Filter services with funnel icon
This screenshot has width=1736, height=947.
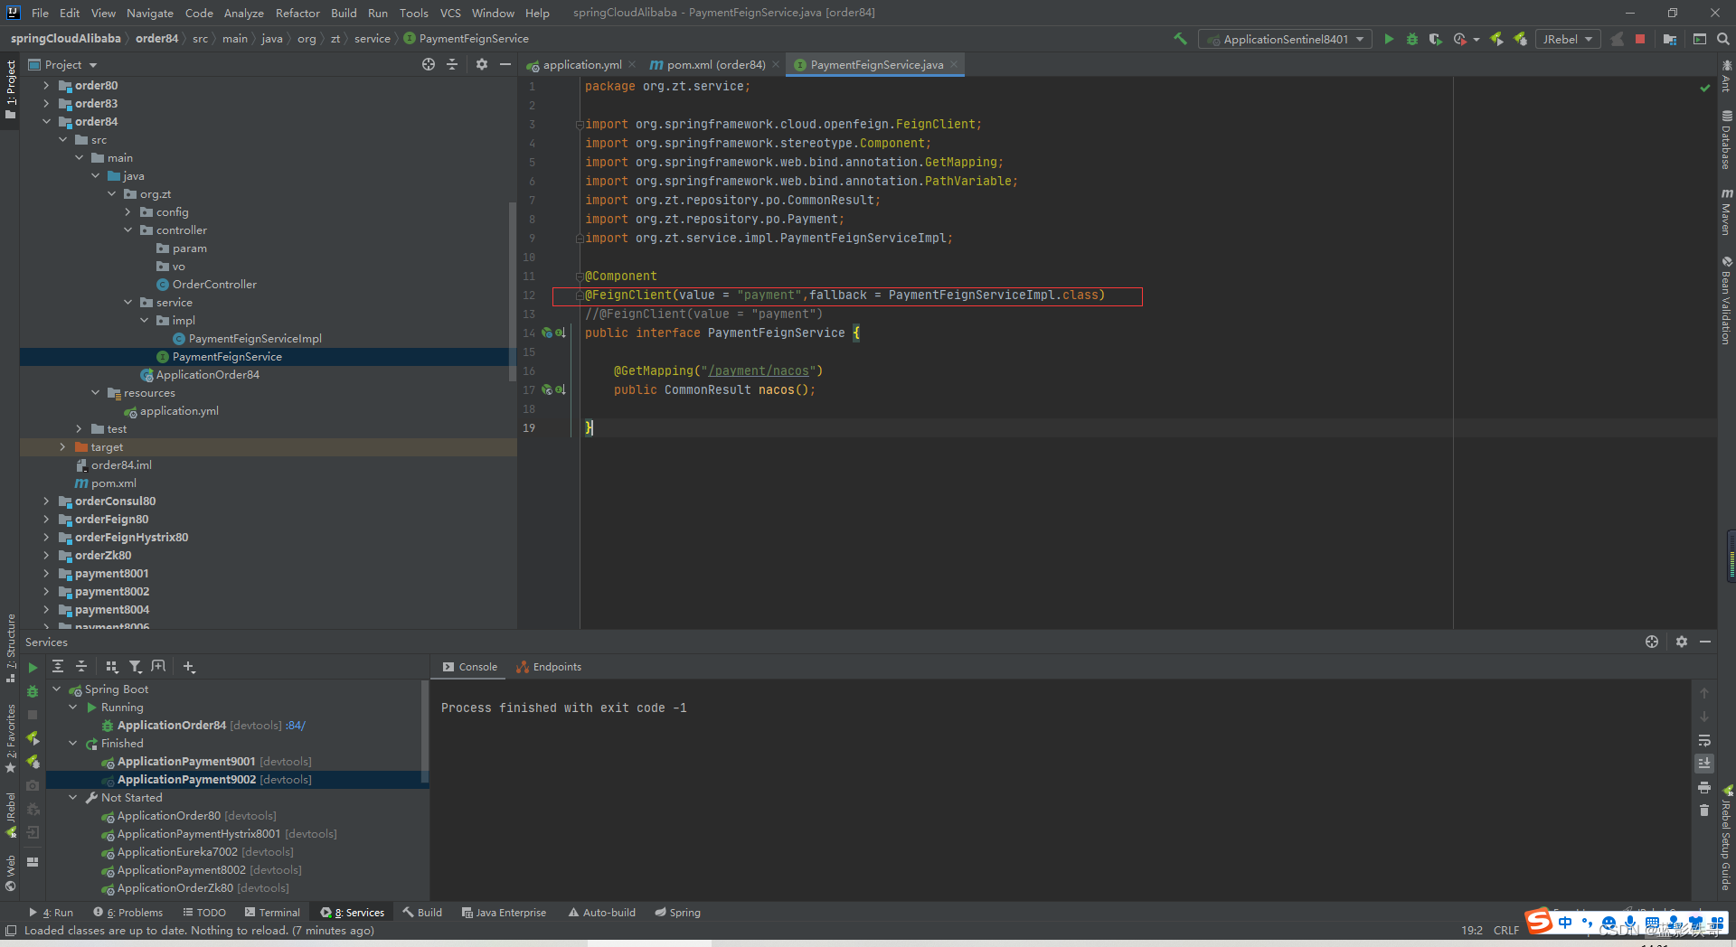pyautogui.click(x=136, y=667)
